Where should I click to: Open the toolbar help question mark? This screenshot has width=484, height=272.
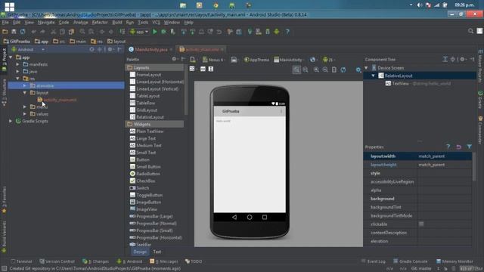pyautogui.click(x=287, y=32)
